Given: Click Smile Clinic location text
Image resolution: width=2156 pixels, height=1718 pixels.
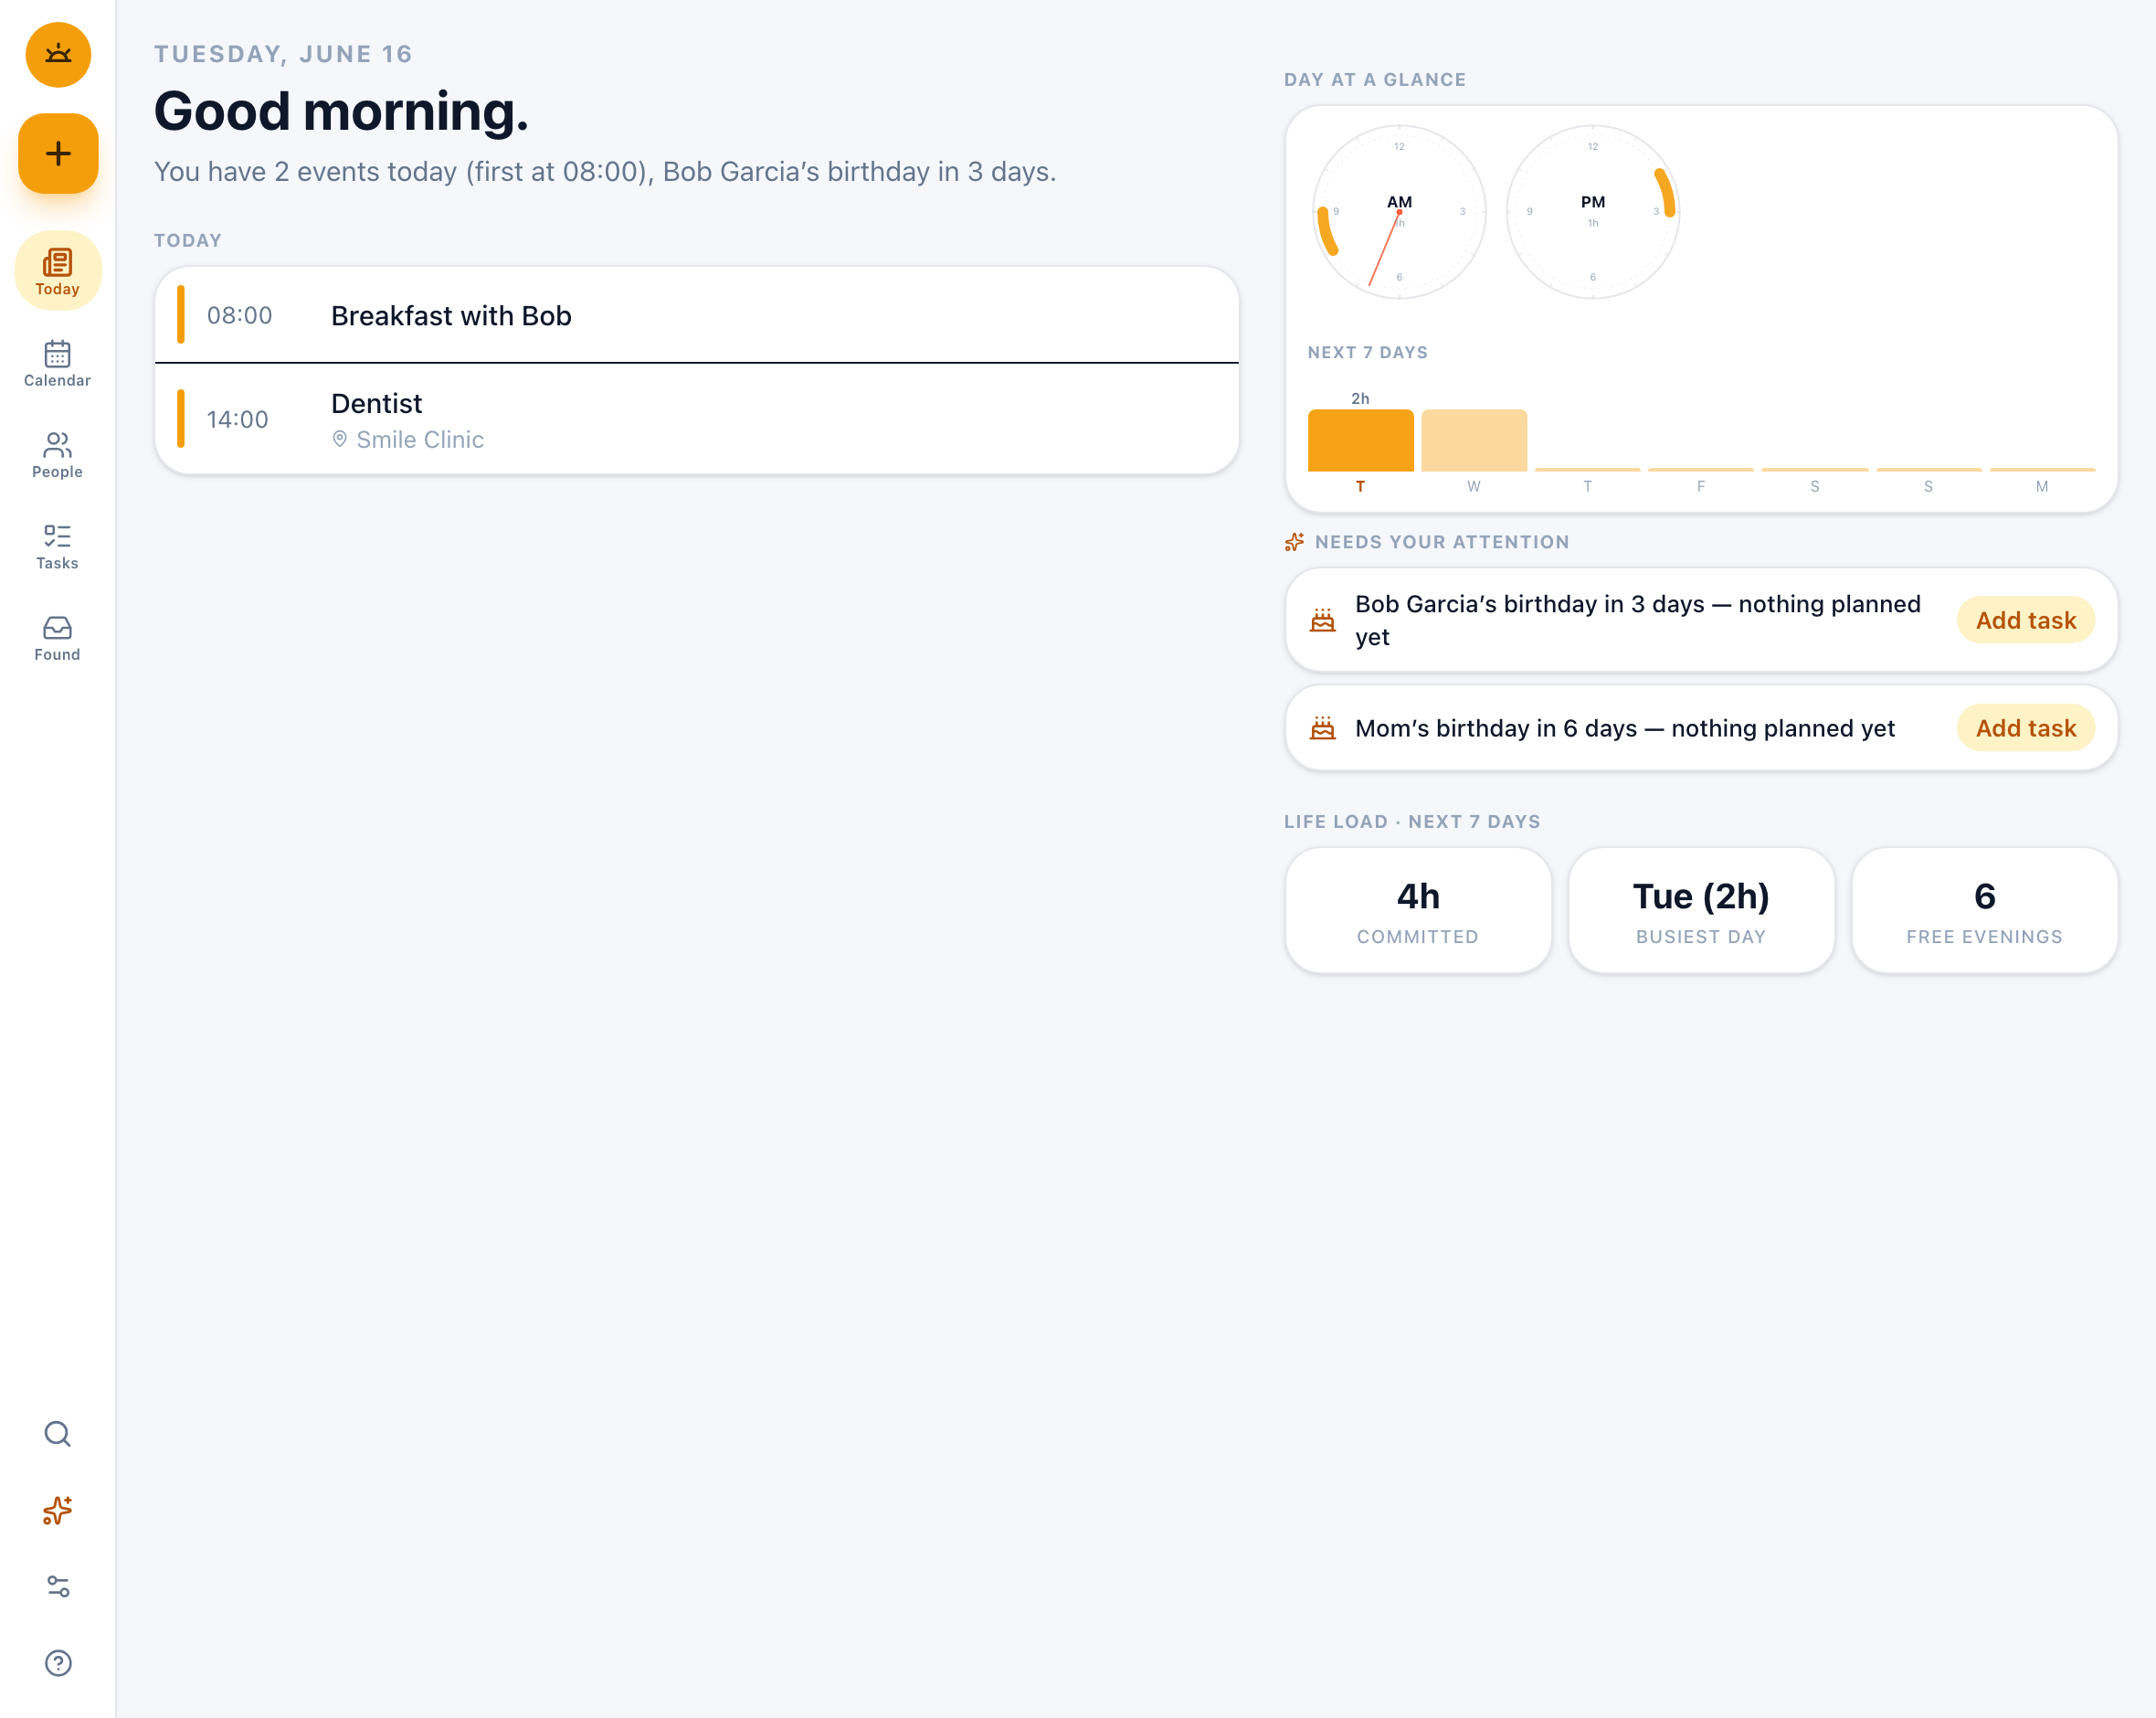Looking at the screenshot, I should click(420, 440).
